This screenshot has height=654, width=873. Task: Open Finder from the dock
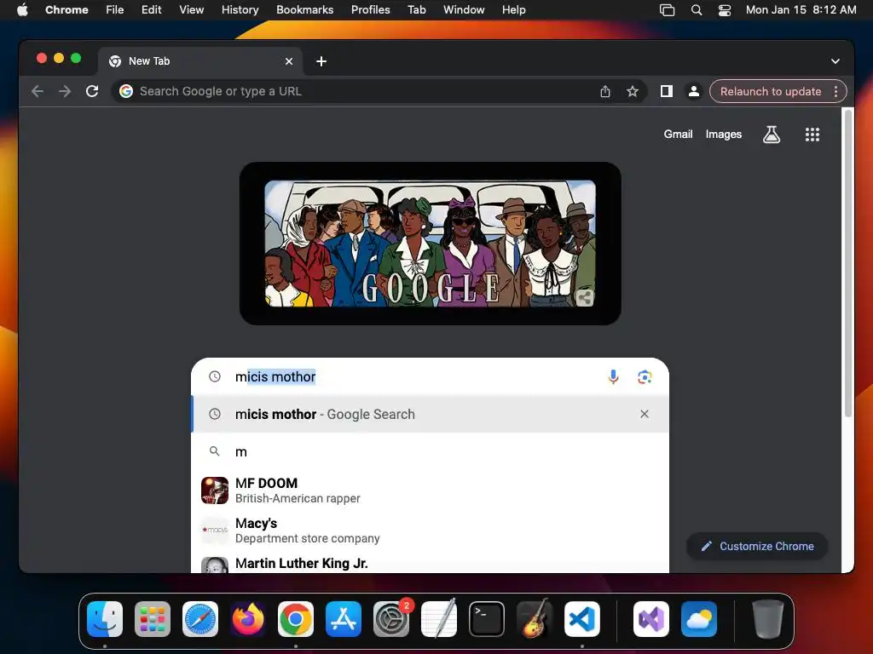105,619
